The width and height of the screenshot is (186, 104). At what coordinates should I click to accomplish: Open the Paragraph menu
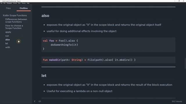9,3
